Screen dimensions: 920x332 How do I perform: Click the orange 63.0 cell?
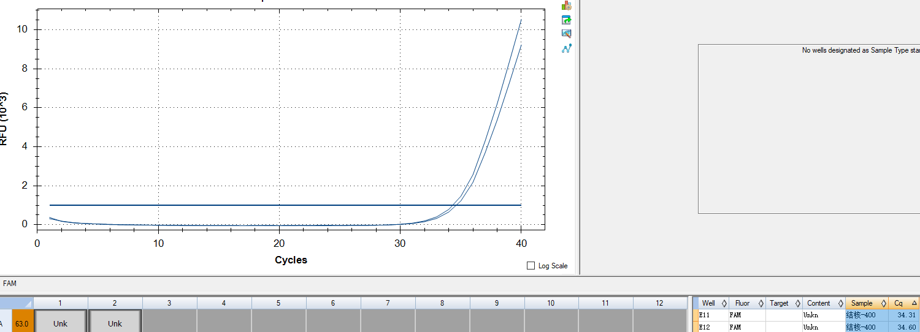pyautogui.click(x=23, y=321)
